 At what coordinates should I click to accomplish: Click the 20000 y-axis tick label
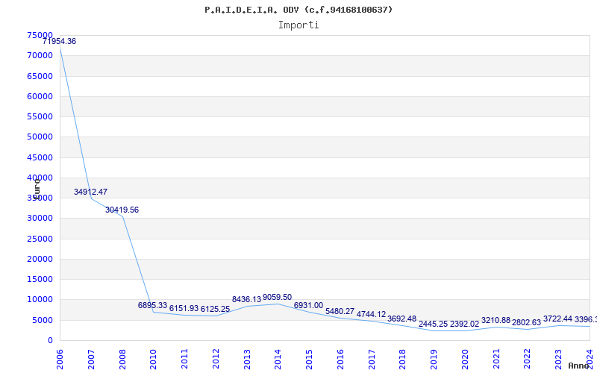(x=40, y=259)
